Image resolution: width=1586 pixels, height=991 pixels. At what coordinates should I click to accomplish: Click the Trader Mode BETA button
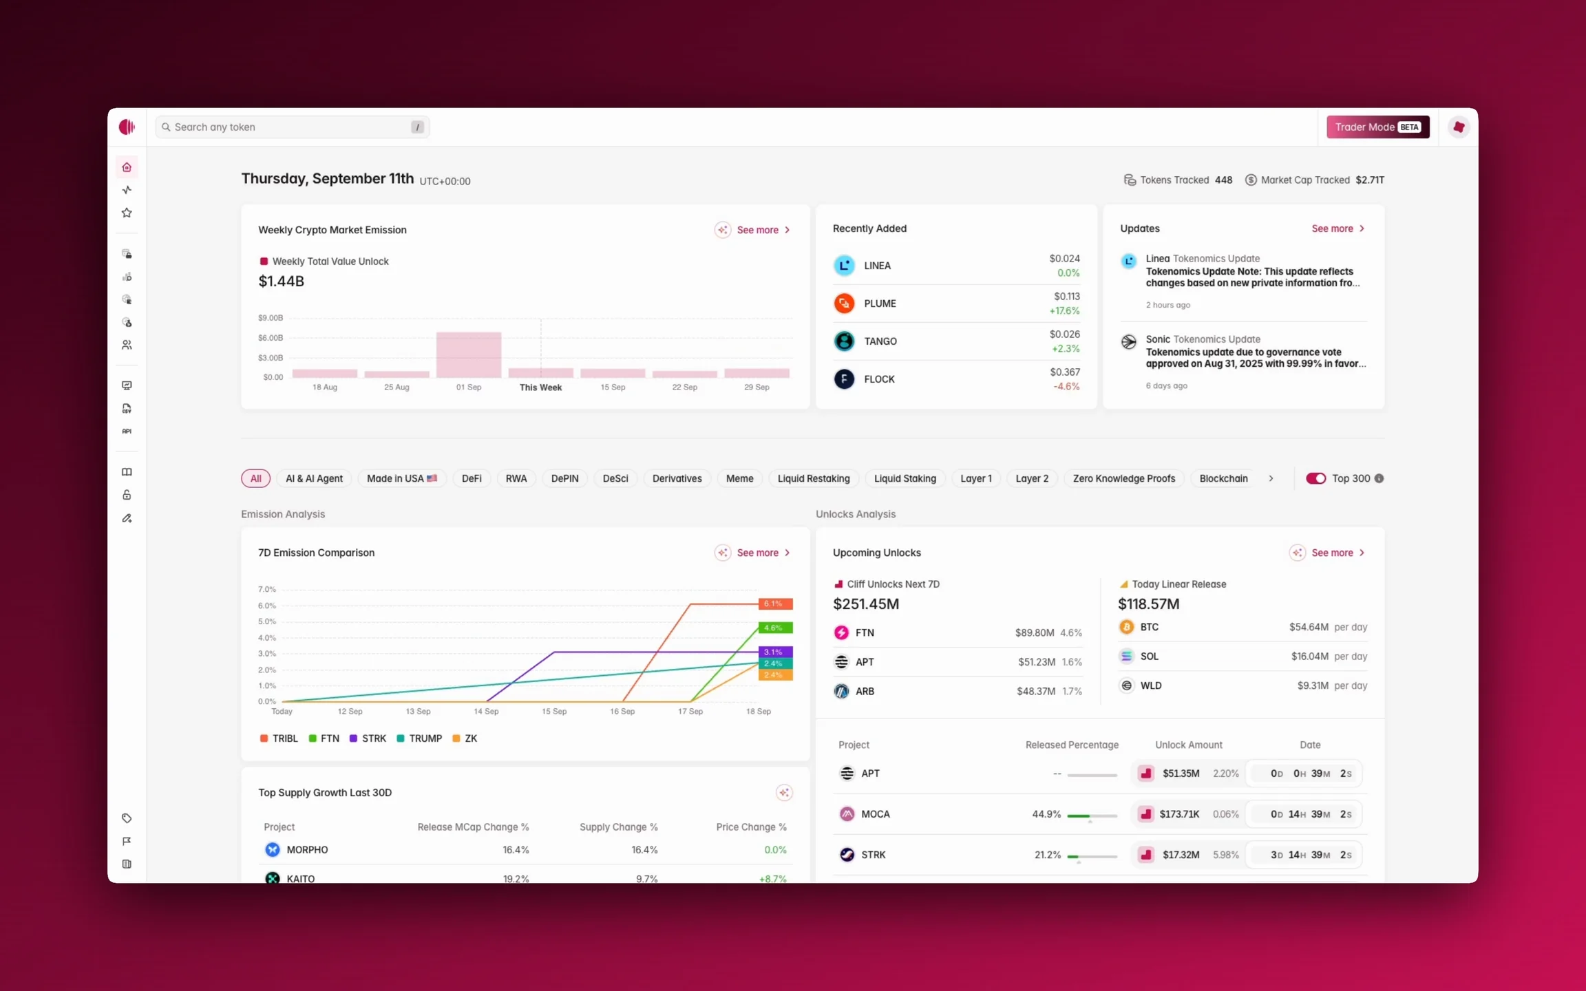[x=1378, y=127]
